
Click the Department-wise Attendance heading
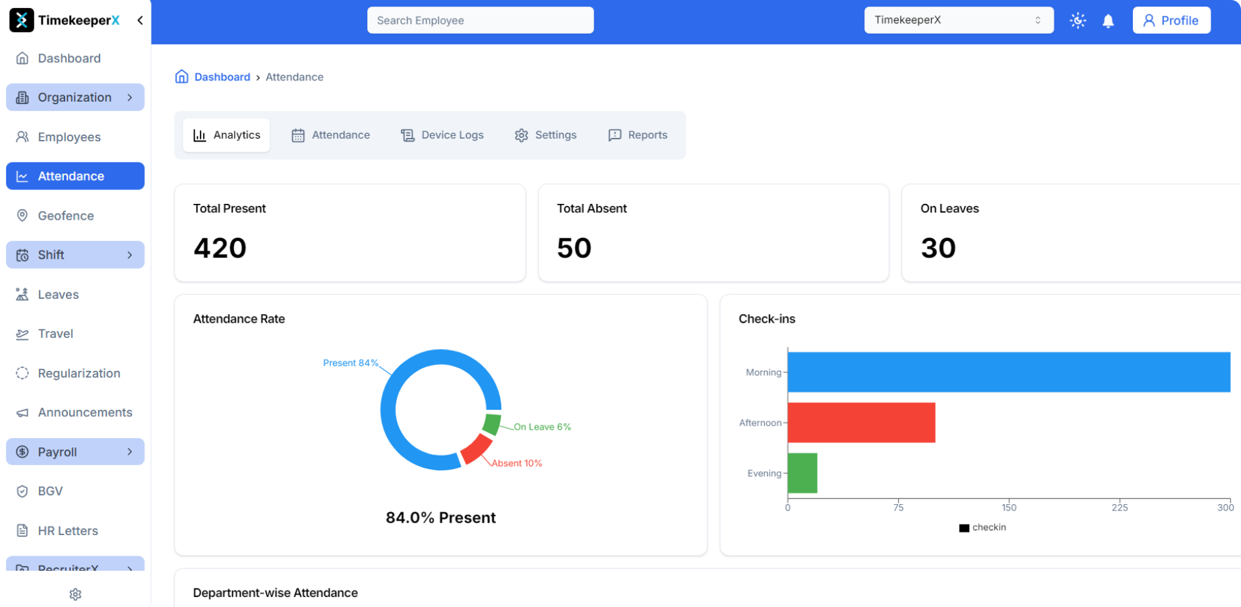276,593
